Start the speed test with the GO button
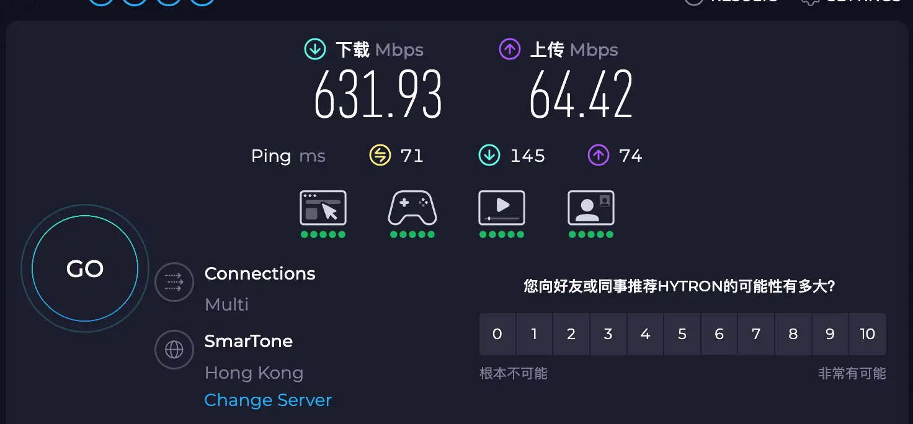Viewport: 913px width, 424px height. 84,268
